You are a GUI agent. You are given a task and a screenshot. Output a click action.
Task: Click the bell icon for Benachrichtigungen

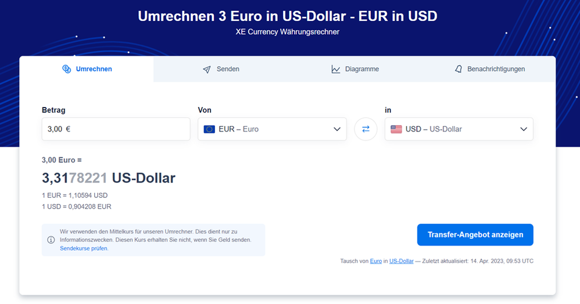(459, 69)
